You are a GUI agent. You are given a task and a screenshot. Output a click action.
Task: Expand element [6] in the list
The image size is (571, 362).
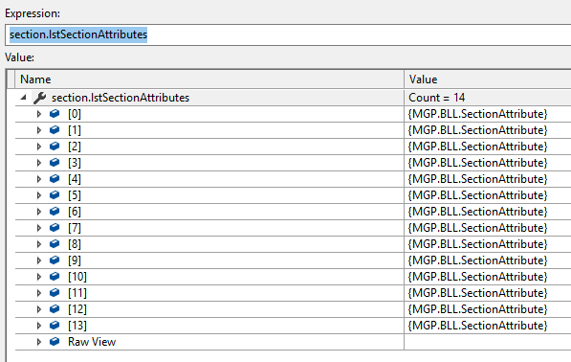point(39,212)
